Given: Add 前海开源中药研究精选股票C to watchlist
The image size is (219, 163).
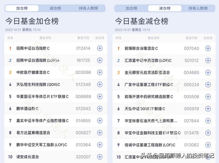Looking at the screenshot, I should click(x=208, y=96).
